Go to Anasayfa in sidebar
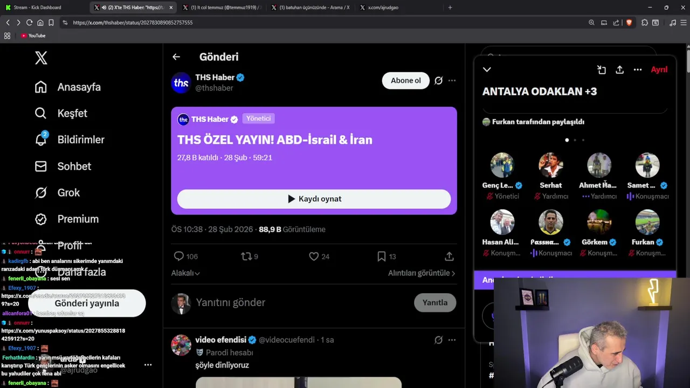 (x=68, y=87)
